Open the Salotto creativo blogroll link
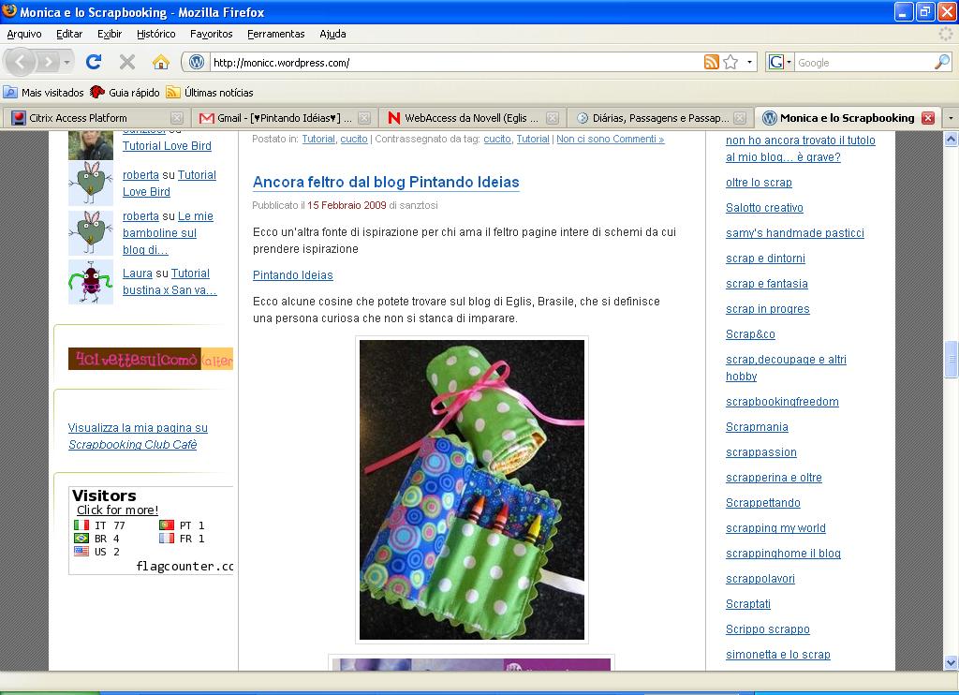The width and height of the screenshot is (959, 695). pyautogui.click(x=764, y=208)
